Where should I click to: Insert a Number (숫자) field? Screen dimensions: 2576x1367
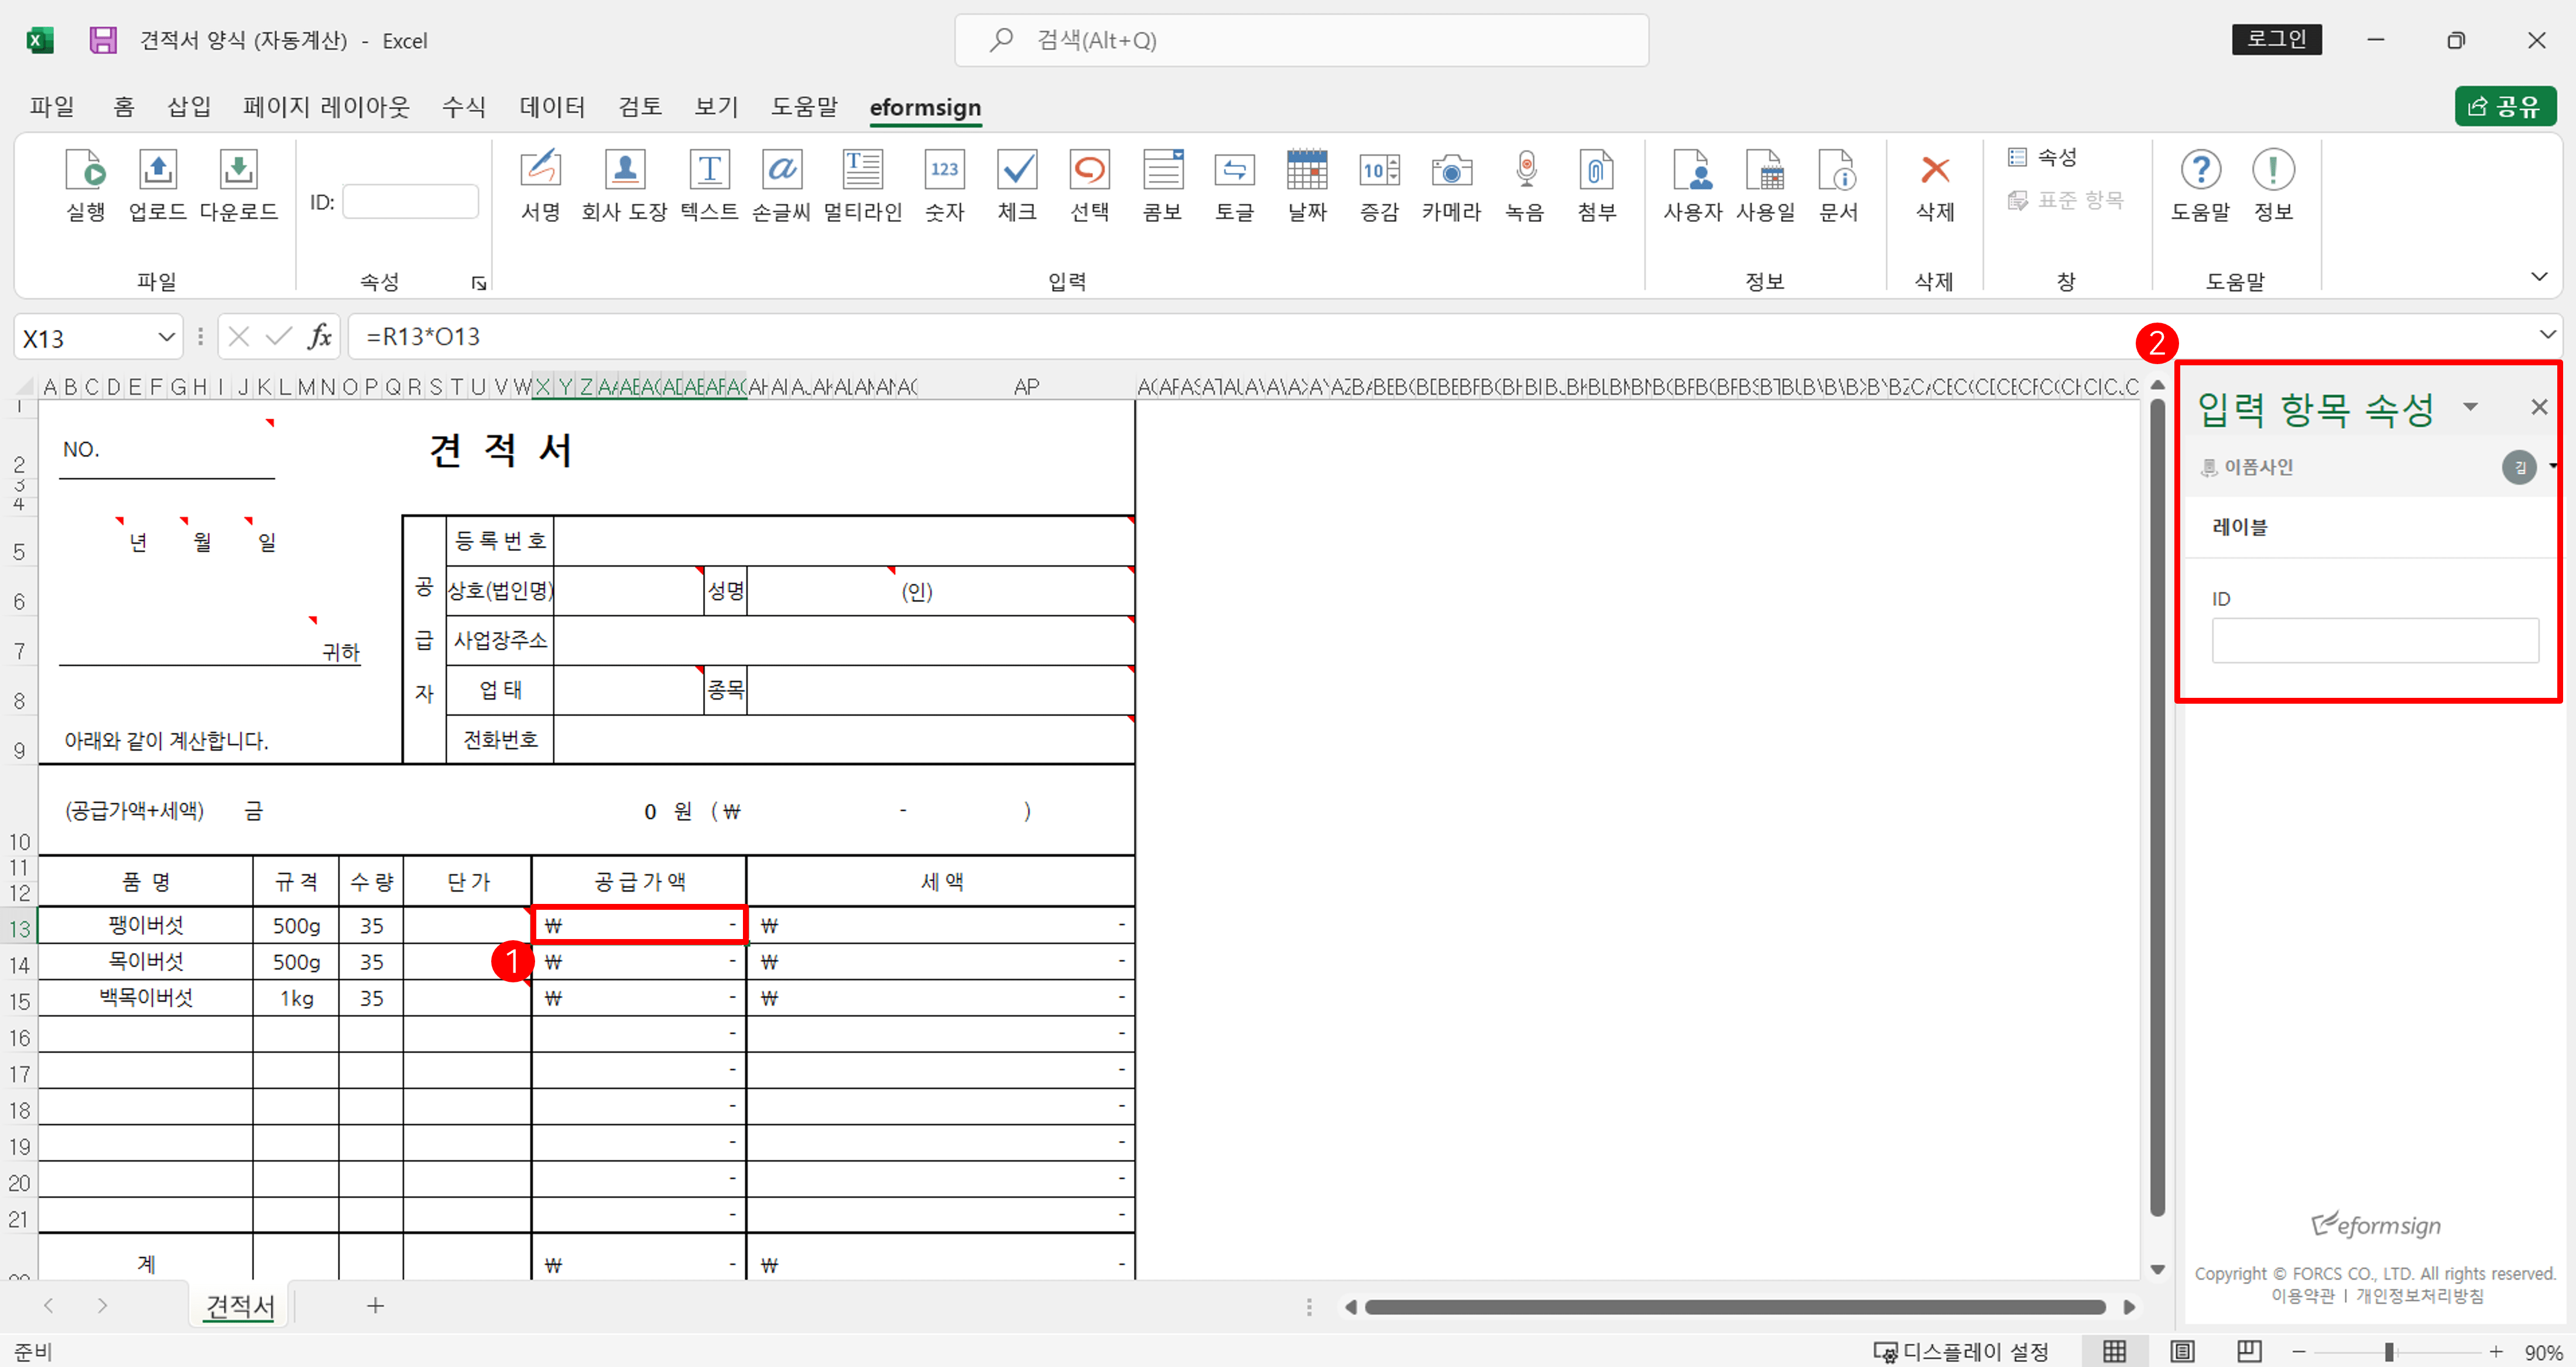944,185
